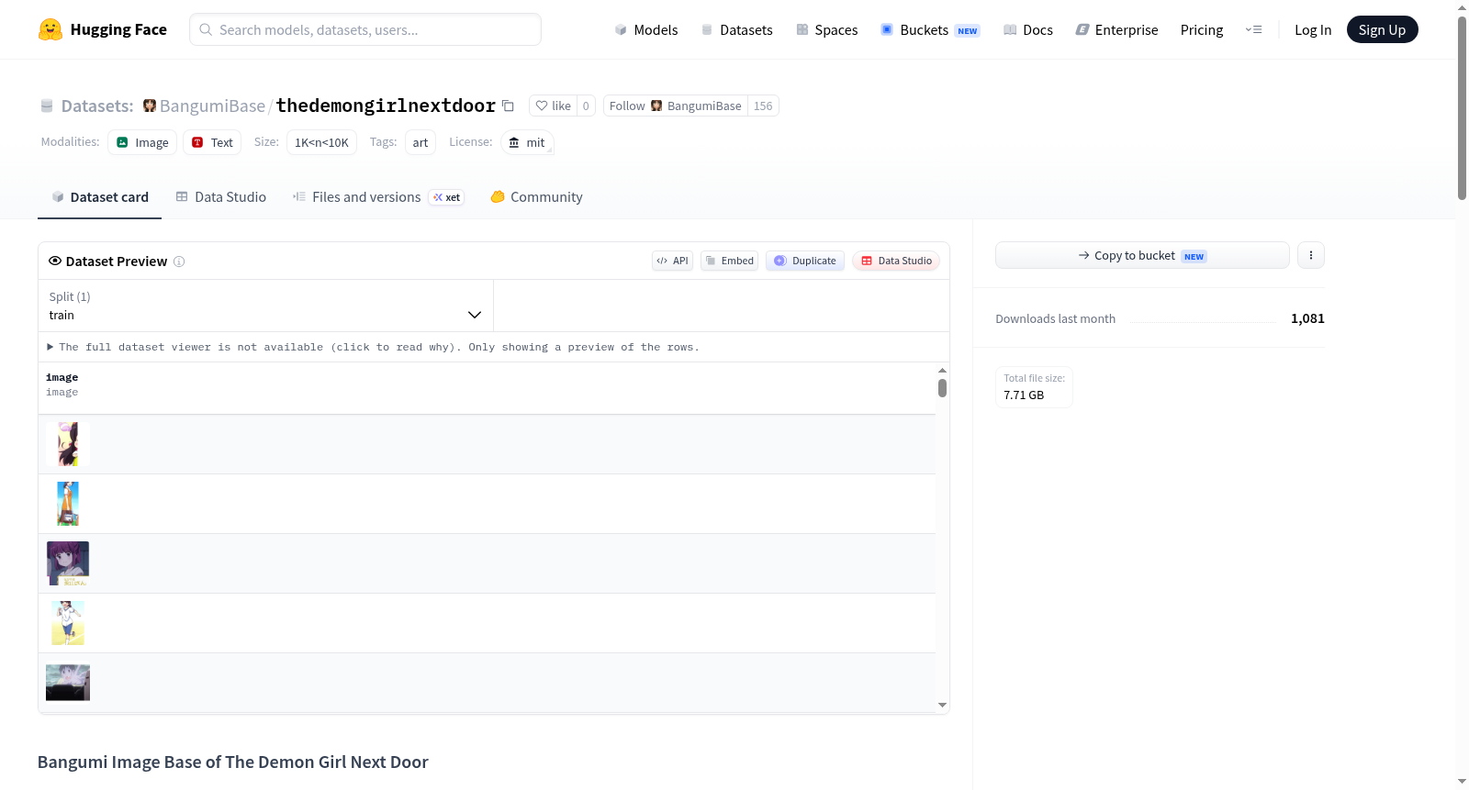The height and width of the screenshot is (790, 1469).
Task: Switch to the Dataset card tab
Action: click(x=100, y=196)
